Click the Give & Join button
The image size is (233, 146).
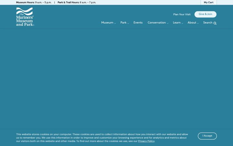tap(205, 14)
